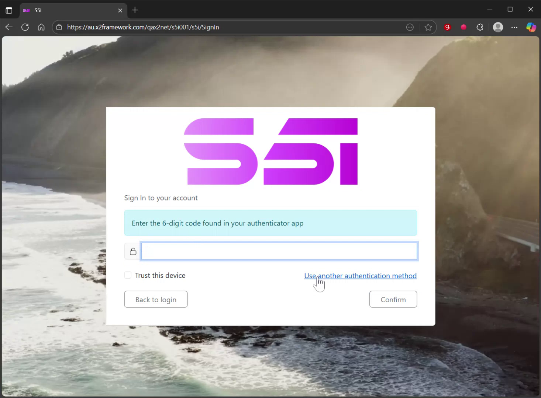Click Use another authentication method link

pos(361,276)
